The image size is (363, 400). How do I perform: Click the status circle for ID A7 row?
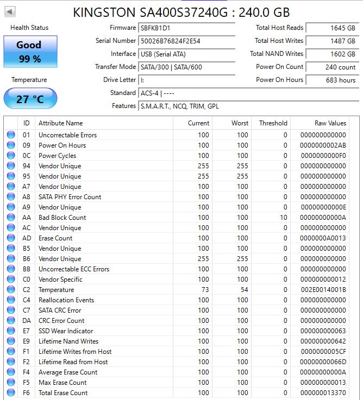[x=11, y=187]
